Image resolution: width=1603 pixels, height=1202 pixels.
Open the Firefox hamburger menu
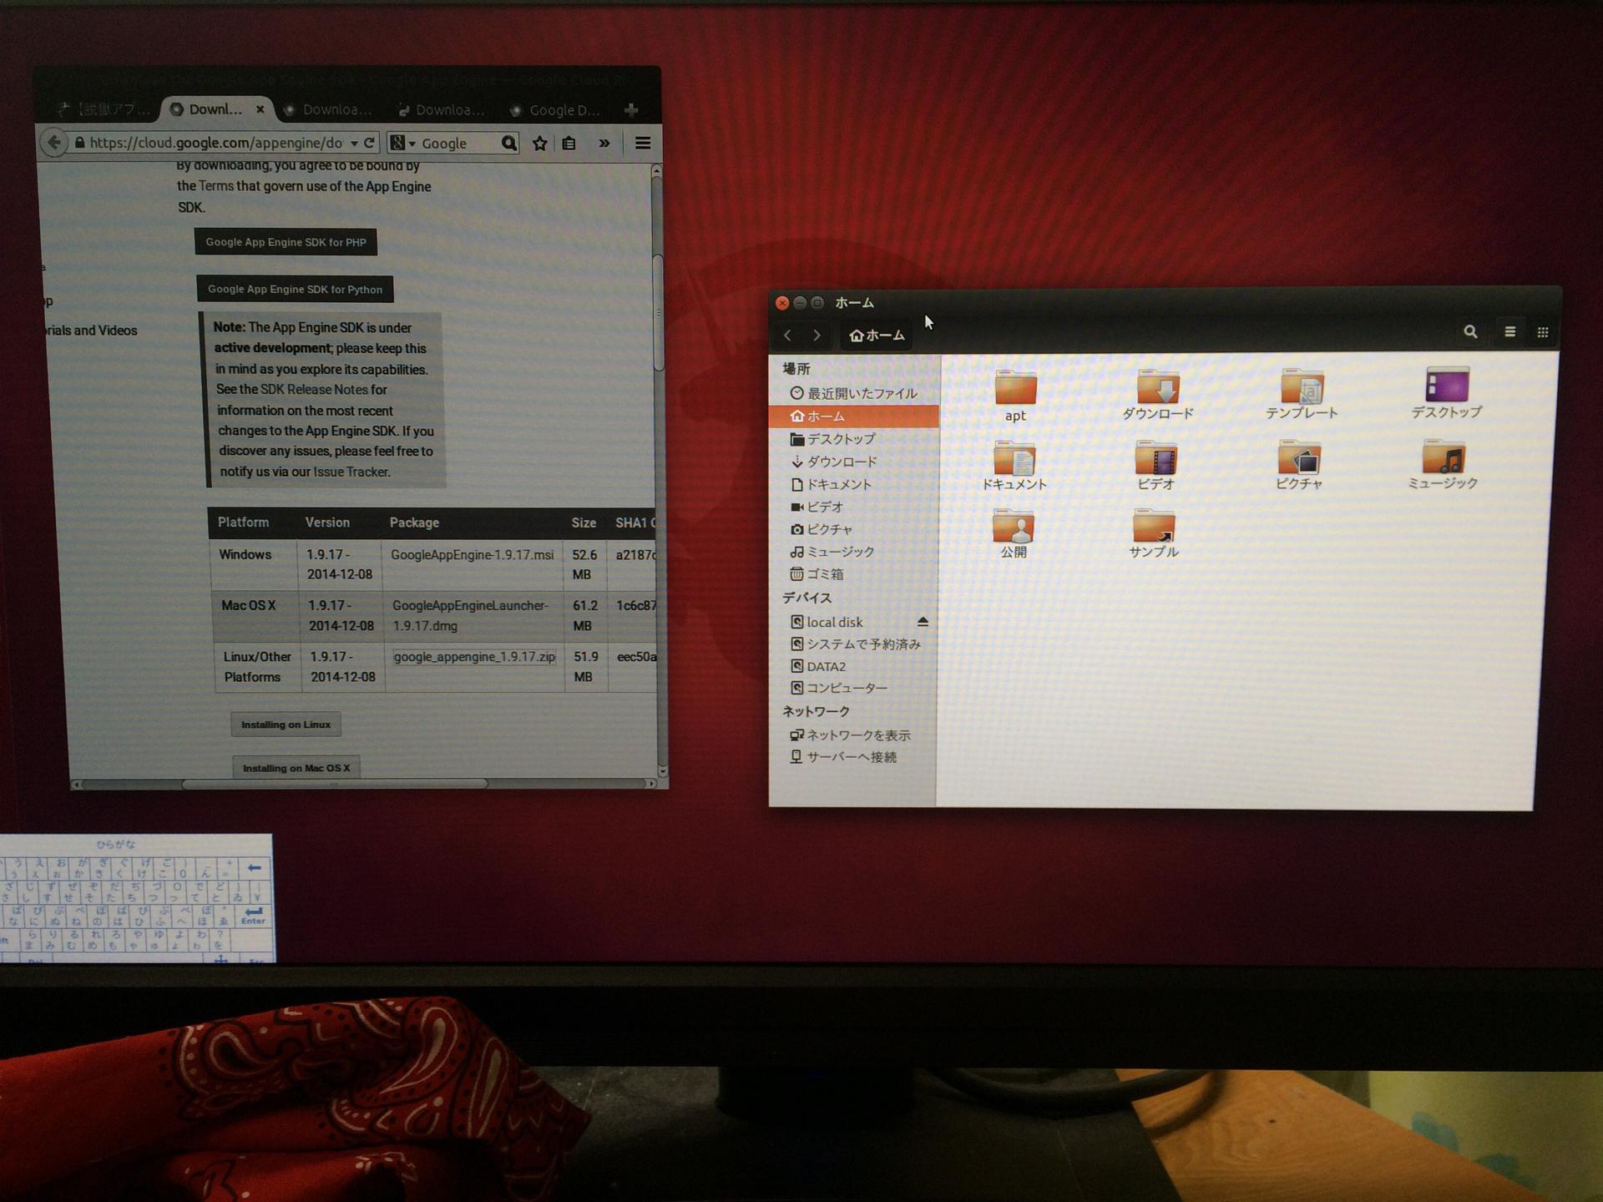tap(642, 144)
